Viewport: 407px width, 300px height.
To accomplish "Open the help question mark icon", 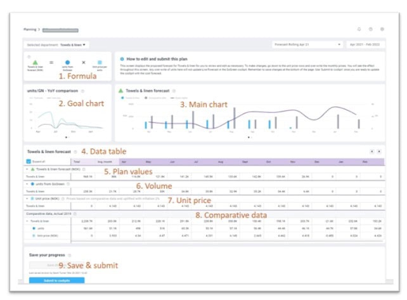I will point(370,29).
